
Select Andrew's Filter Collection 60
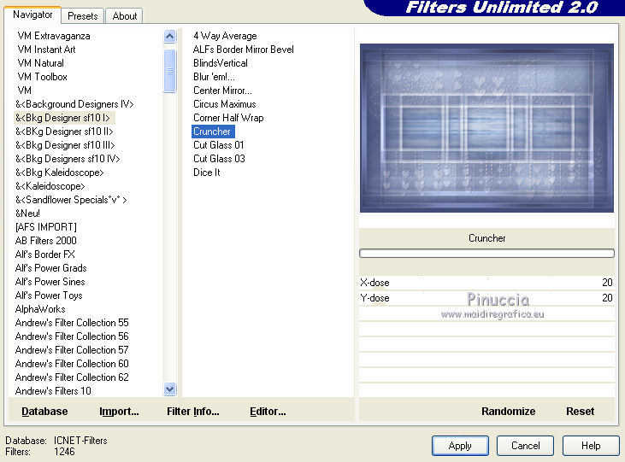point(72,364)
